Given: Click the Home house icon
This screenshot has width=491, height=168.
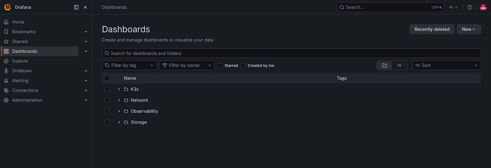Looking at the screenshot, I should [x=6, y=22].
